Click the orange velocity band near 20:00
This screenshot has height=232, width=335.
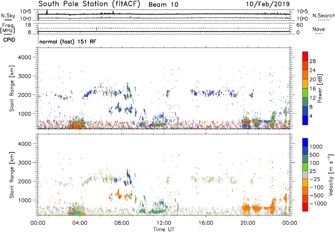click(x=246, y=207)
